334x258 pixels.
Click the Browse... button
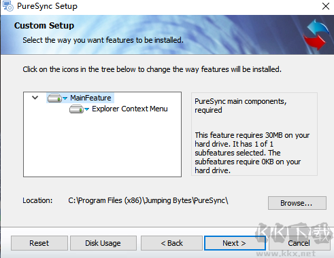tap(297, 203)
